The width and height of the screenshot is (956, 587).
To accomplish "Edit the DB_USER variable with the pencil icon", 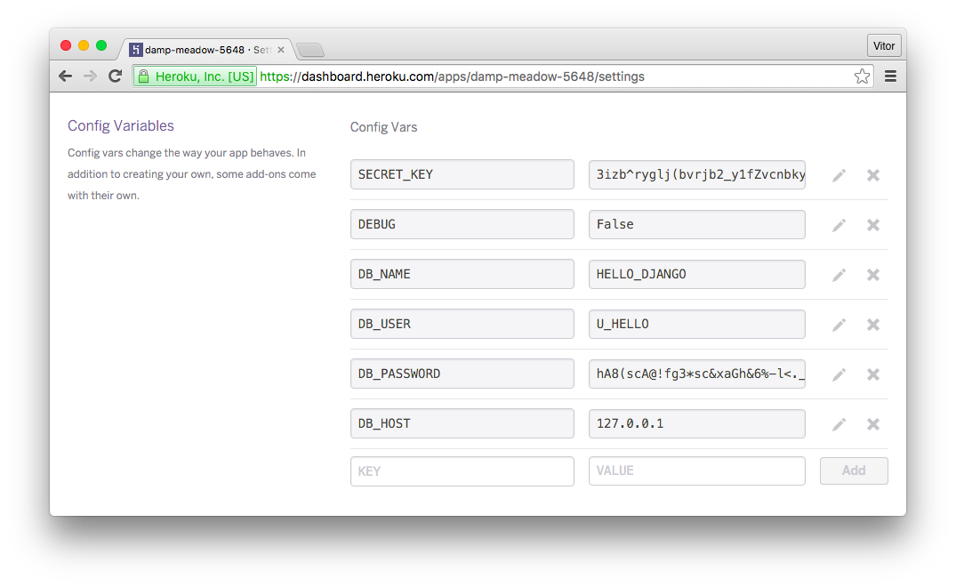I will click(839, 325).
